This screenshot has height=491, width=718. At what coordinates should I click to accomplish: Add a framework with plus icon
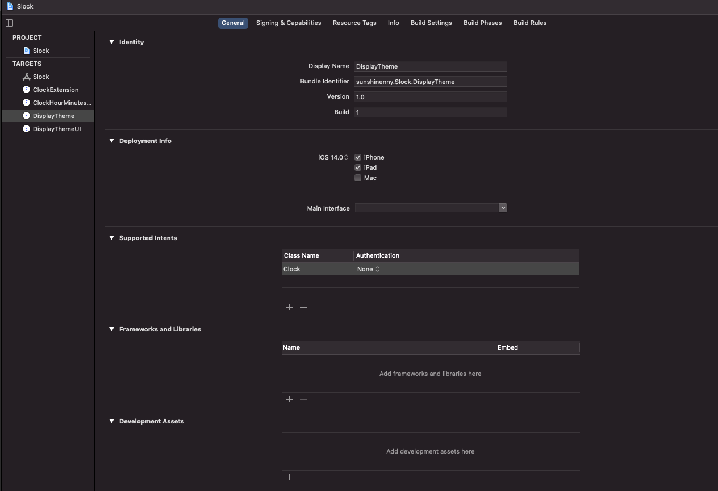coord(289,399)
